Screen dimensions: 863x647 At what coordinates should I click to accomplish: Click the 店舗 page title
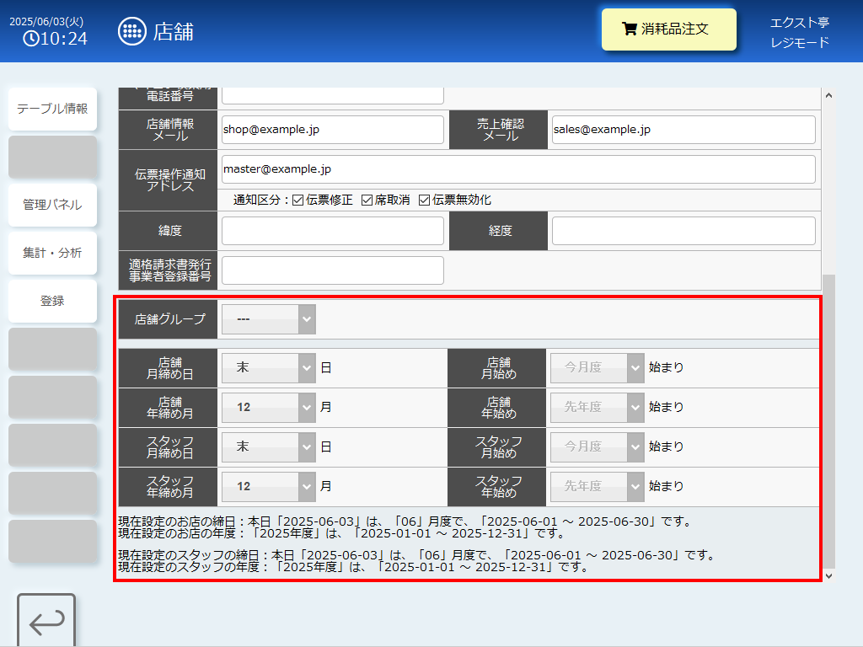(174, 32)
